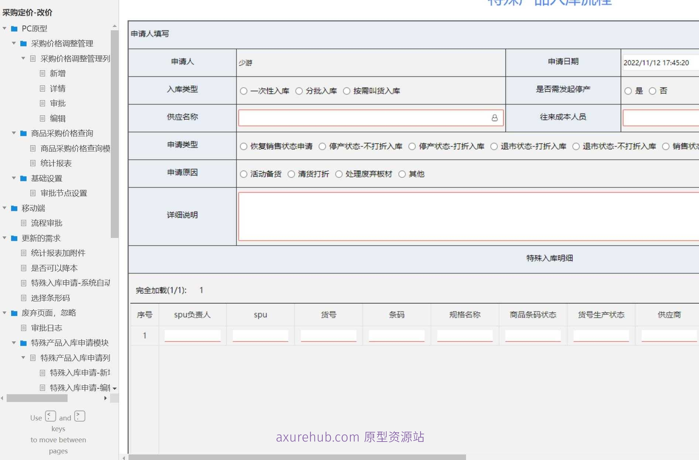699x460 pixels.
Task: Click the person picker icon in 供应名称 field
Action: 495,118
